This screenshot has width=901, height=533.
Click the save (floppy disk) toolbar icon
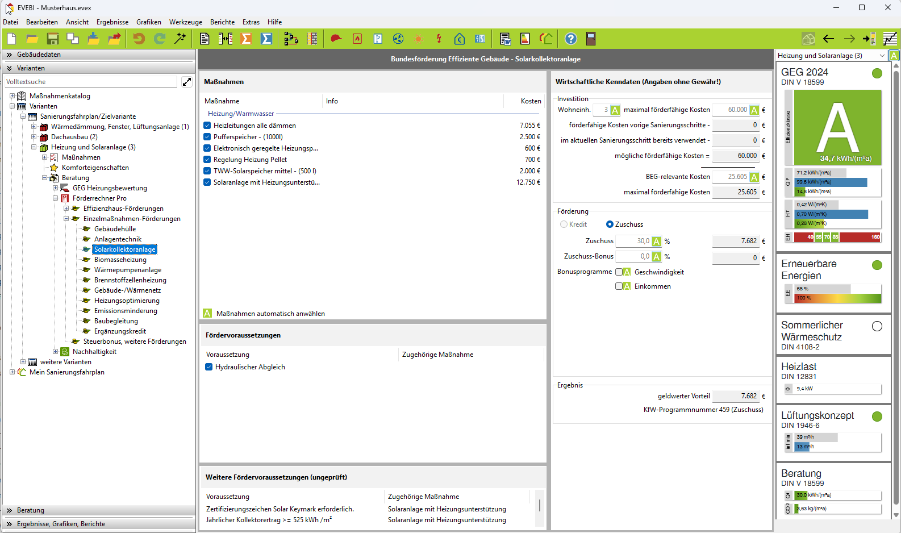[52, 39]
